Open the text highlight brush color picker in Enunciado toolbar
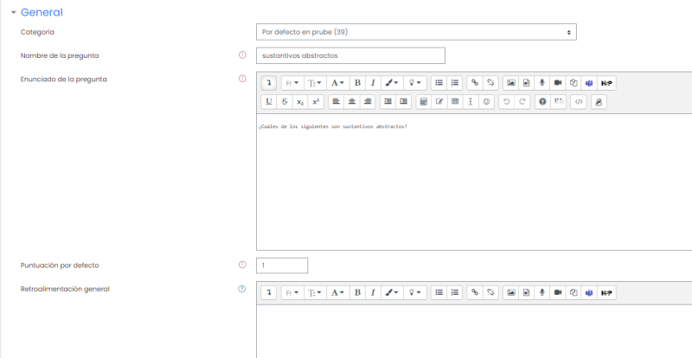 (x=392, y=83)
